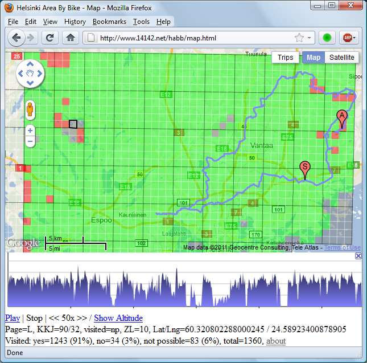Open the URL bar history dropdown arrow

point(310,38)
